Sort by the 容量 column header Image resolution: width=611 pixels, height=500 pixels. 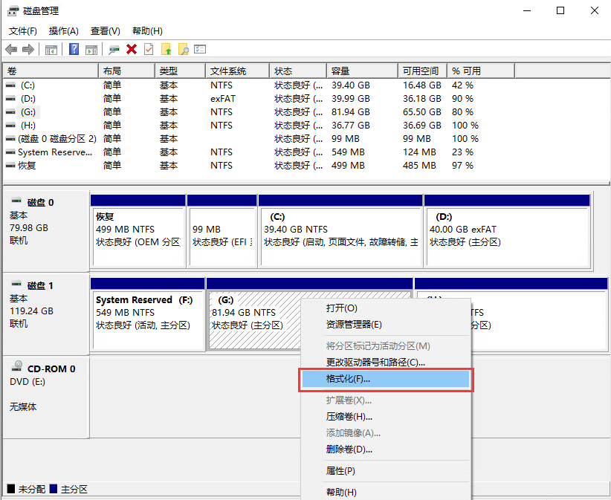363,71
